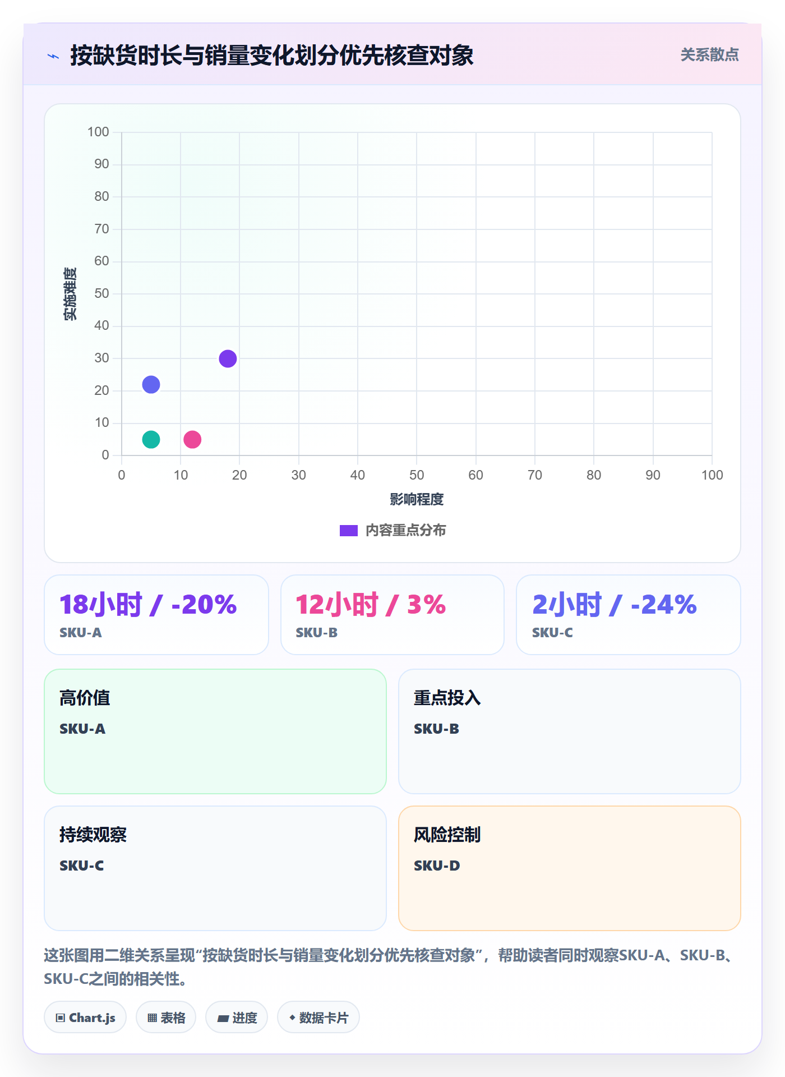Click the x-axis tick label 50
Image resolution: width=785 pixels, height=1077 pixels.
coord(417,475)
